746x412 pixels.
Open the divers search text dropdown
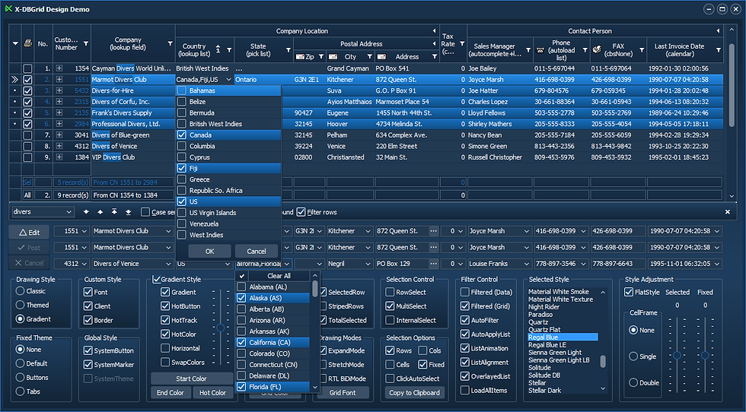point(69,212)
